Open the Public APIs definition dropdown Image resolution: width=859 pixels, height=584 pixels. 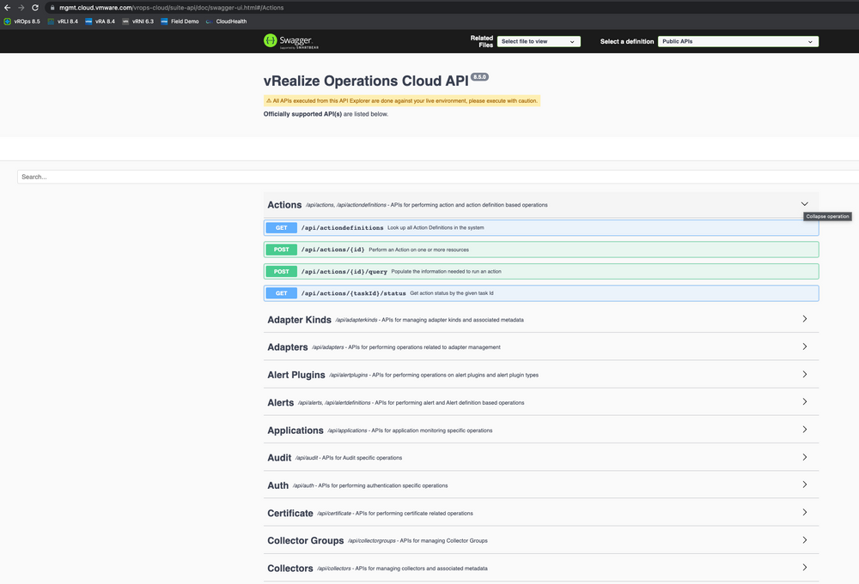tap(738, 41)
